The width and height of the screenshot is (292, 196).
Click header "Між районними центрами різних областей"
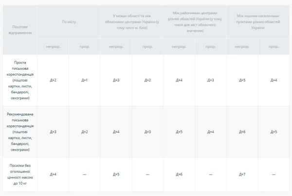click(195, 22)
